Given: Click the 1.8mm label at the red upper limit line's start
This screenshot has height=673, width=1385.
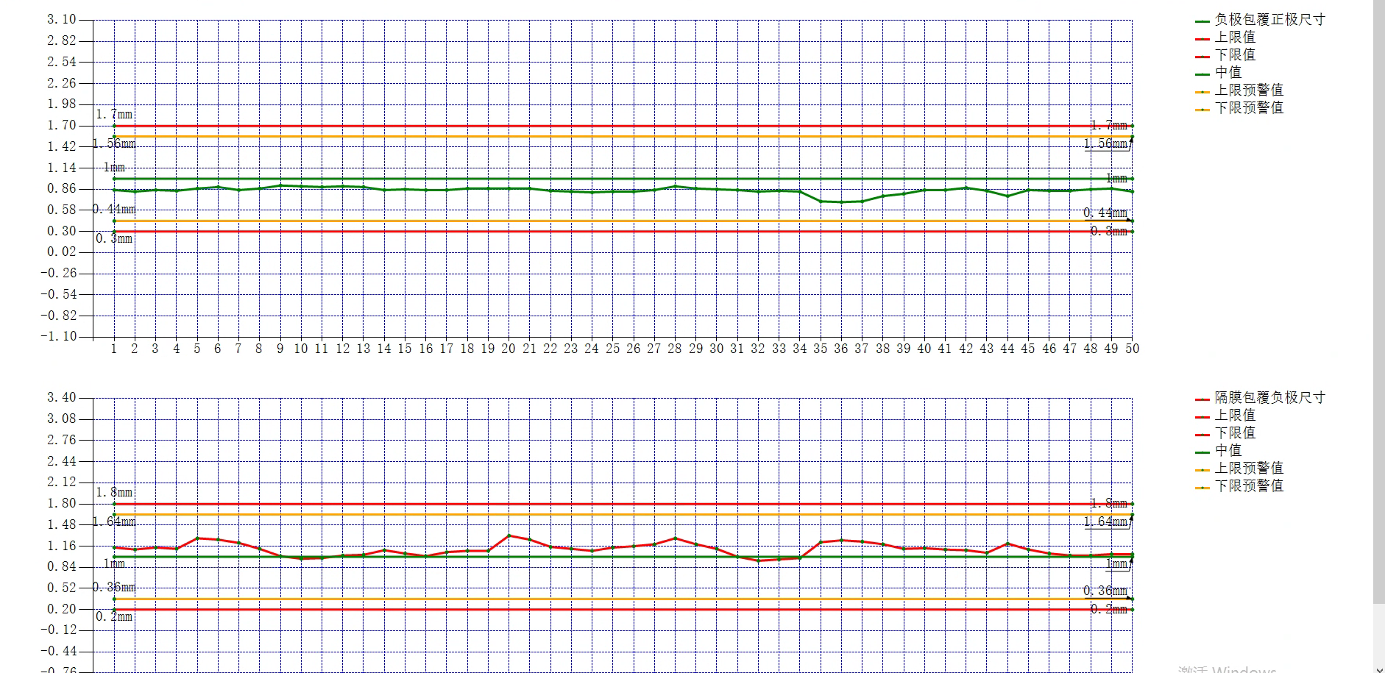Looking at the screenshot, I should [114, 493].
